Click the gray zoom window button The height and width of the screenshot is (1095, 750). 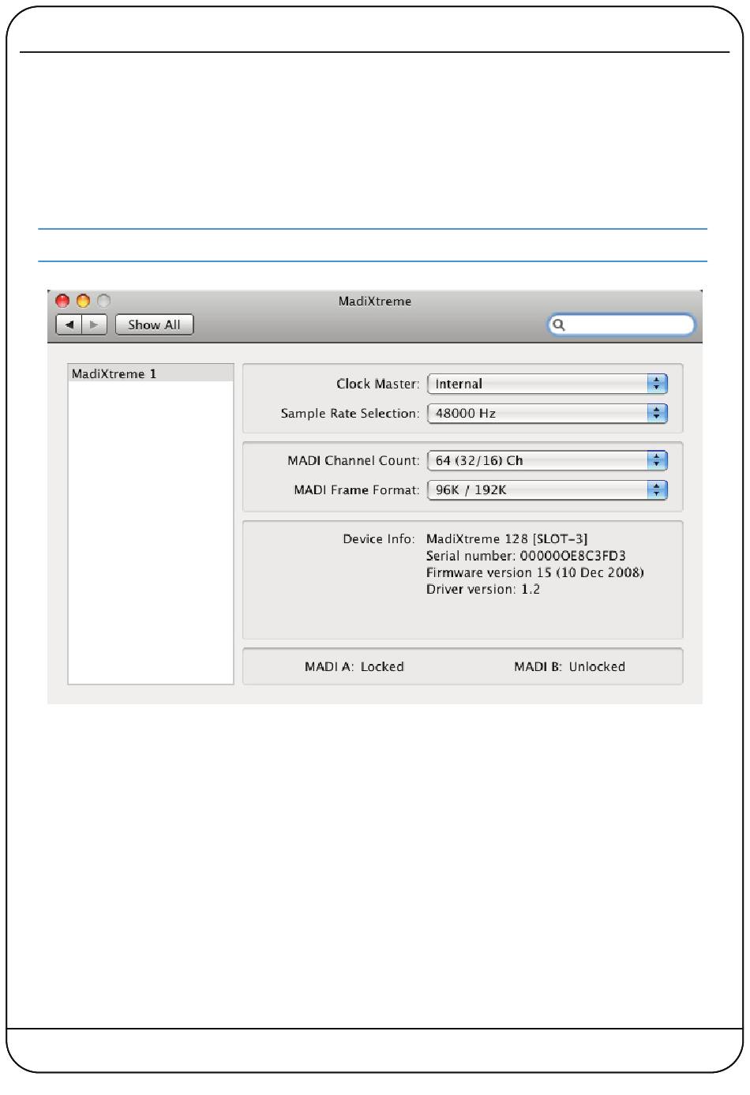coord(103,301)
